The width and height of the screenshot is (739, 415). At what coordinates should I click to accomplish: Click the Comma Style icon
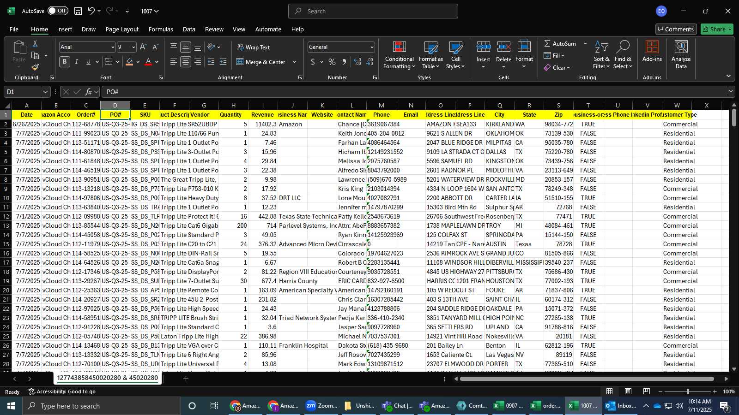pos(344,62)
